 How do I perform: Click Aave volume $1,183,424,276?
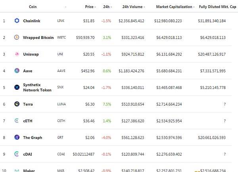131,71
